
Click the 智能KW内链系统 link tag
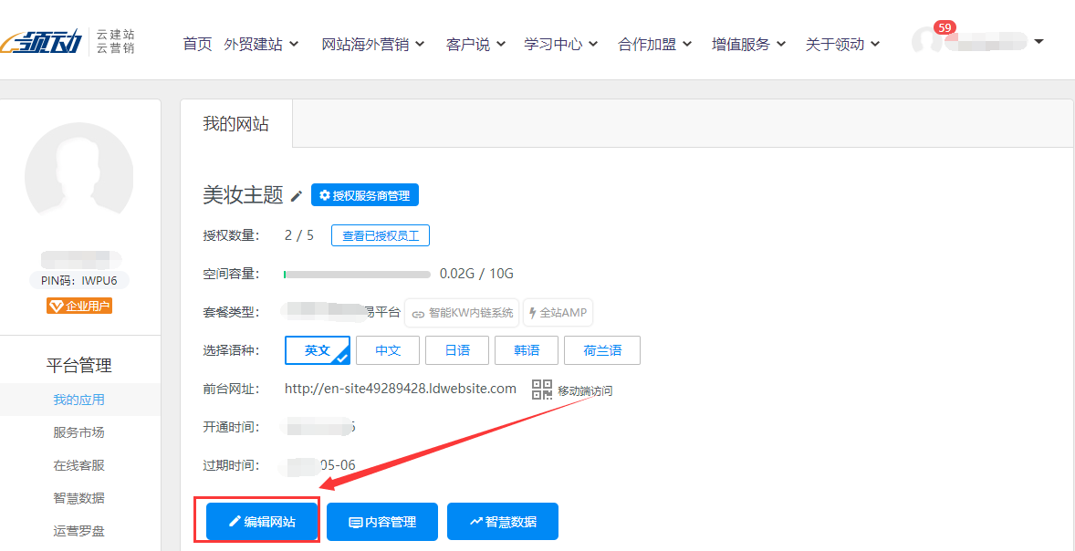(462, 313)
